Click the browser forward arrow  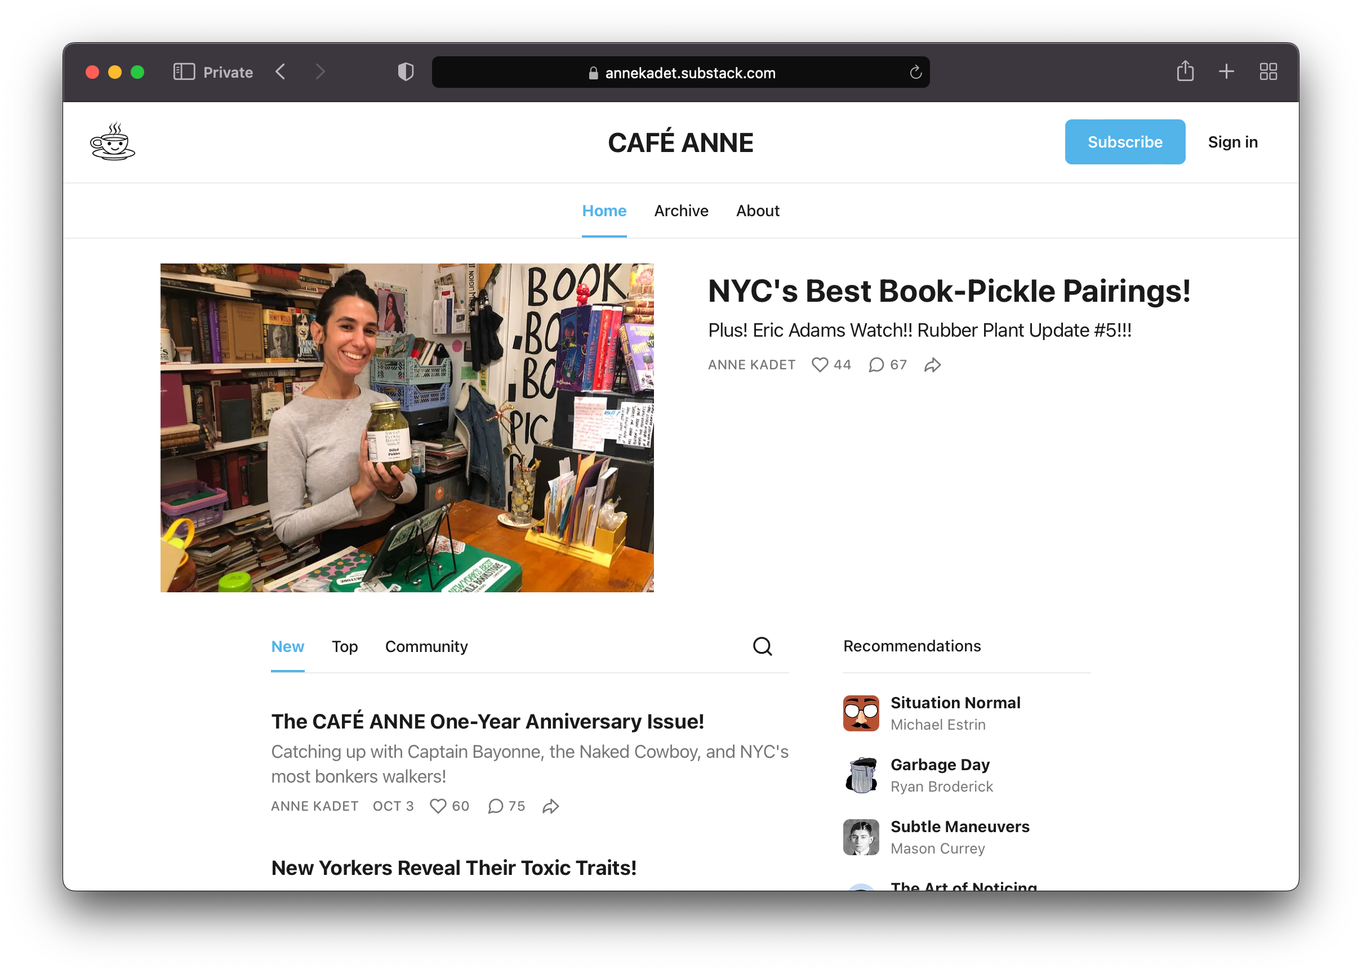[321, 72]
